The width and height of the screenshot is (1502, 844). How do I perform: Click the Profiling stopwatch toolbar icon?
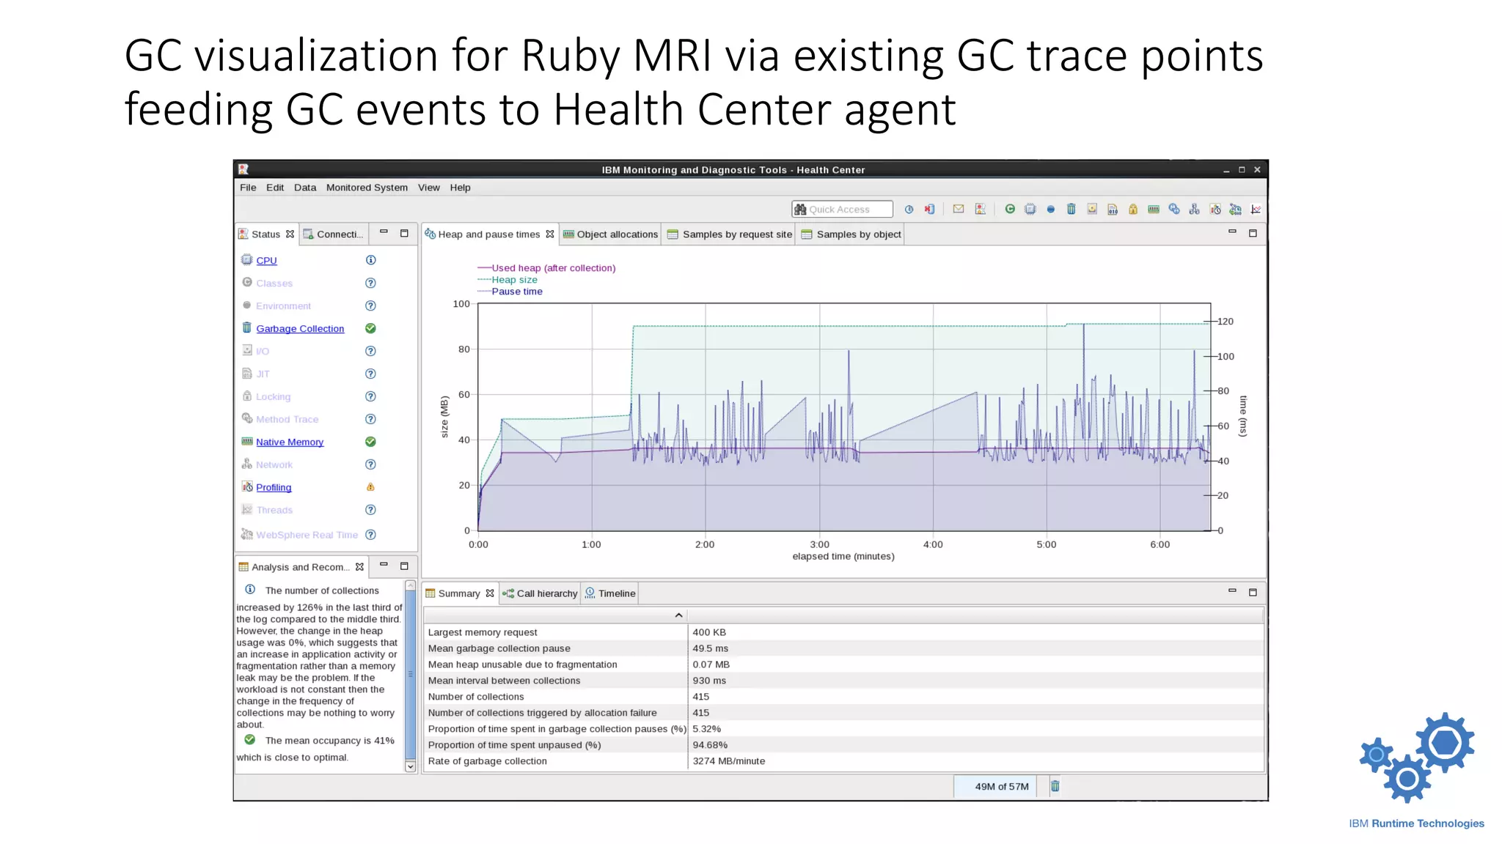(1215, 209)
